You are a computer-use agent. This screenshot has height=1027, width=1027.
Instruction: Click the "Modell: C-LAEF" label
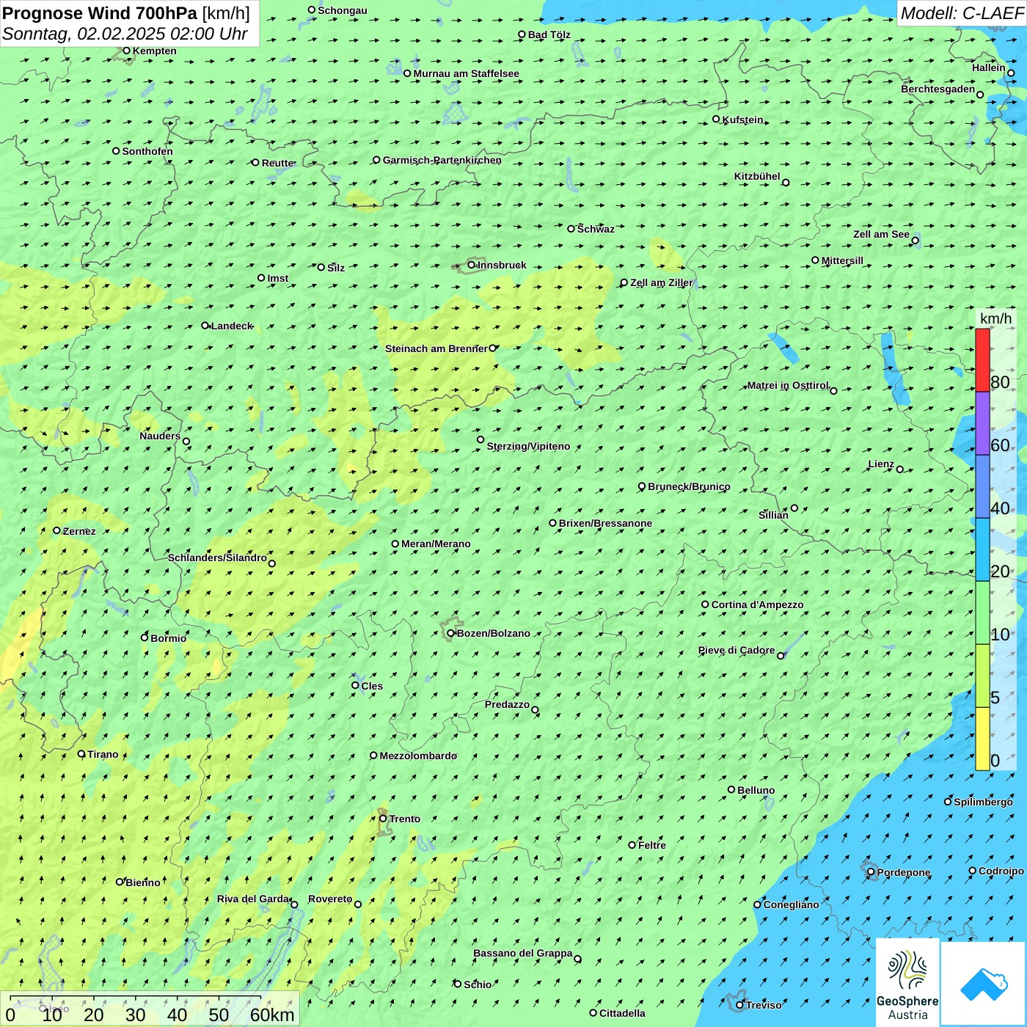click(961, 13)
